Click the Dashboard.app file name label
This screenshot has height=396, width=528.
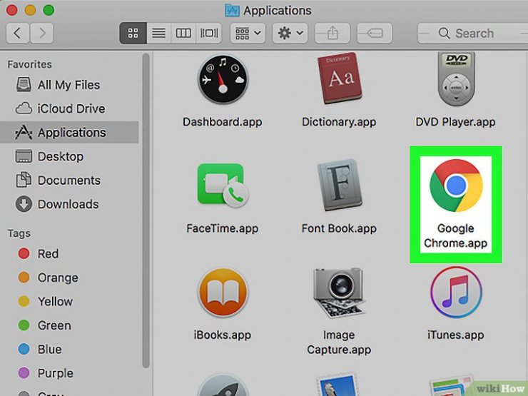[x=223, y=121]
